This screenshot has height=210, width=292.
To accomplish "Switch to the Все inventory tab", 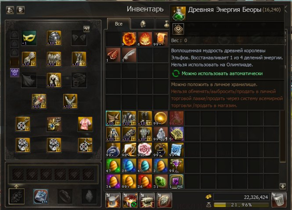I will point(119,24).
